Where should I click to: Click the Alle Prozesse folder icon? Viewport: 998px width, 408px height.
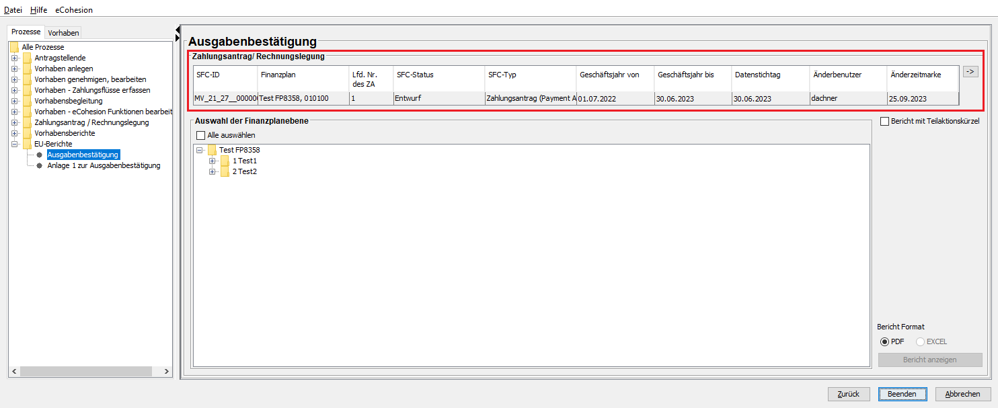point(14,47)
